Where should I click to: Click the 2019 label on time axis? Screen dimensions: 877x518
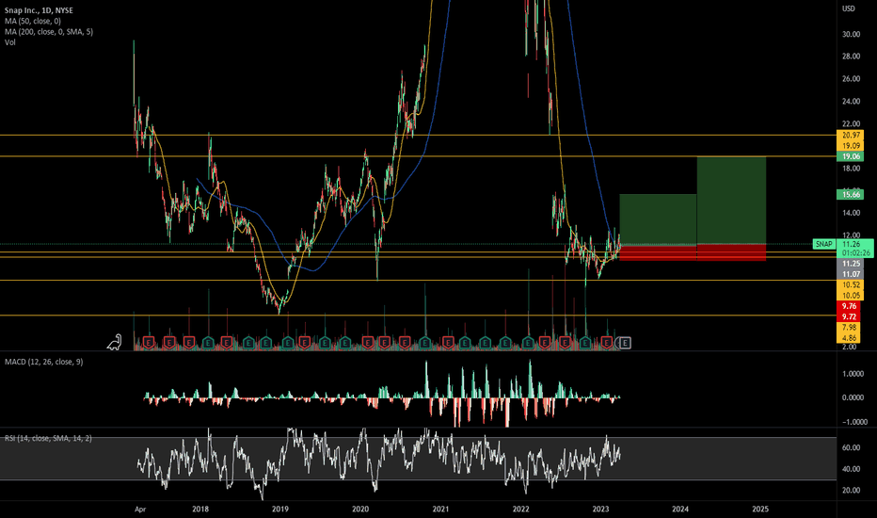click(280, 509)
